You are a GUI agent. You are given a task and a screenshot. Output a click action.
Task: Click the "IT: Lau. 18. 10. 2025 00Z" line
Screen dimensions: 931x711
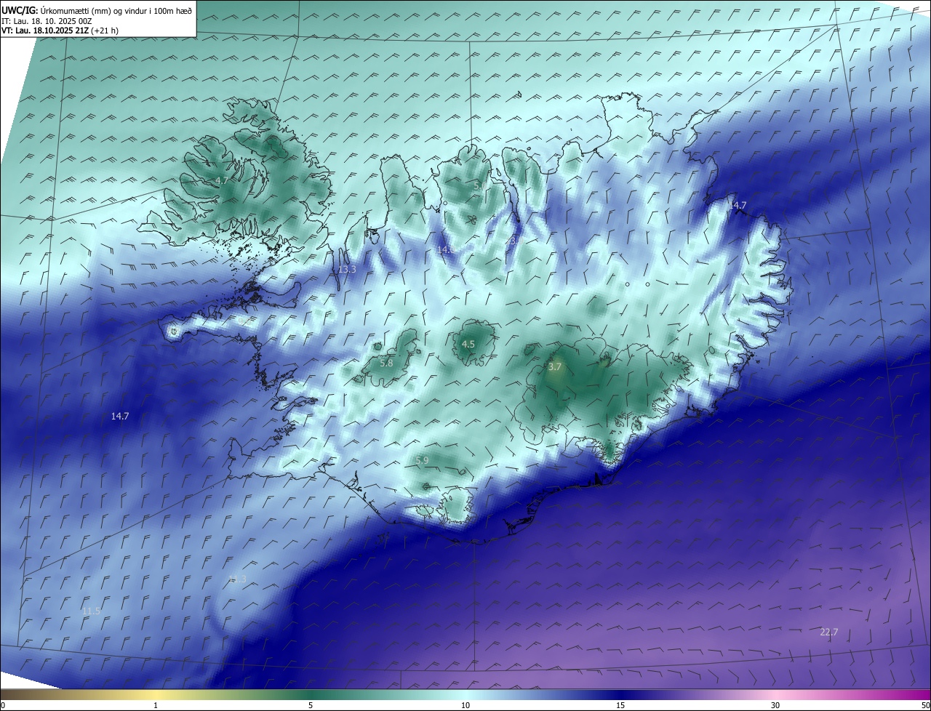pyautogui.click(x=47, y=20)
